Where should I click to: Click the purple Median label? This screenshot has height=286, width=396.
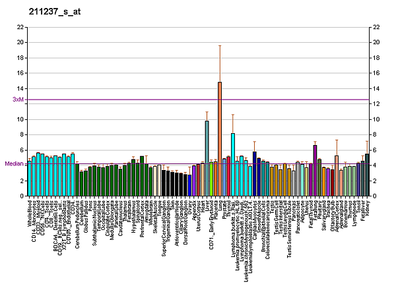[14, 164]
